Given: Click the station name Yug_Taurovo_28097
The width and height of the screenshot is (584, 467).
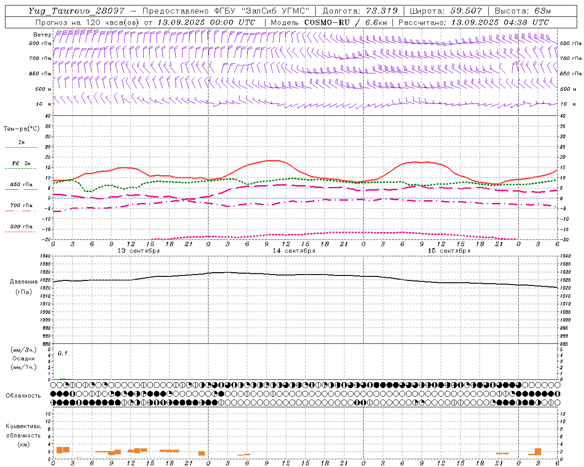Looking at the screenshot, I should point(76,11).
